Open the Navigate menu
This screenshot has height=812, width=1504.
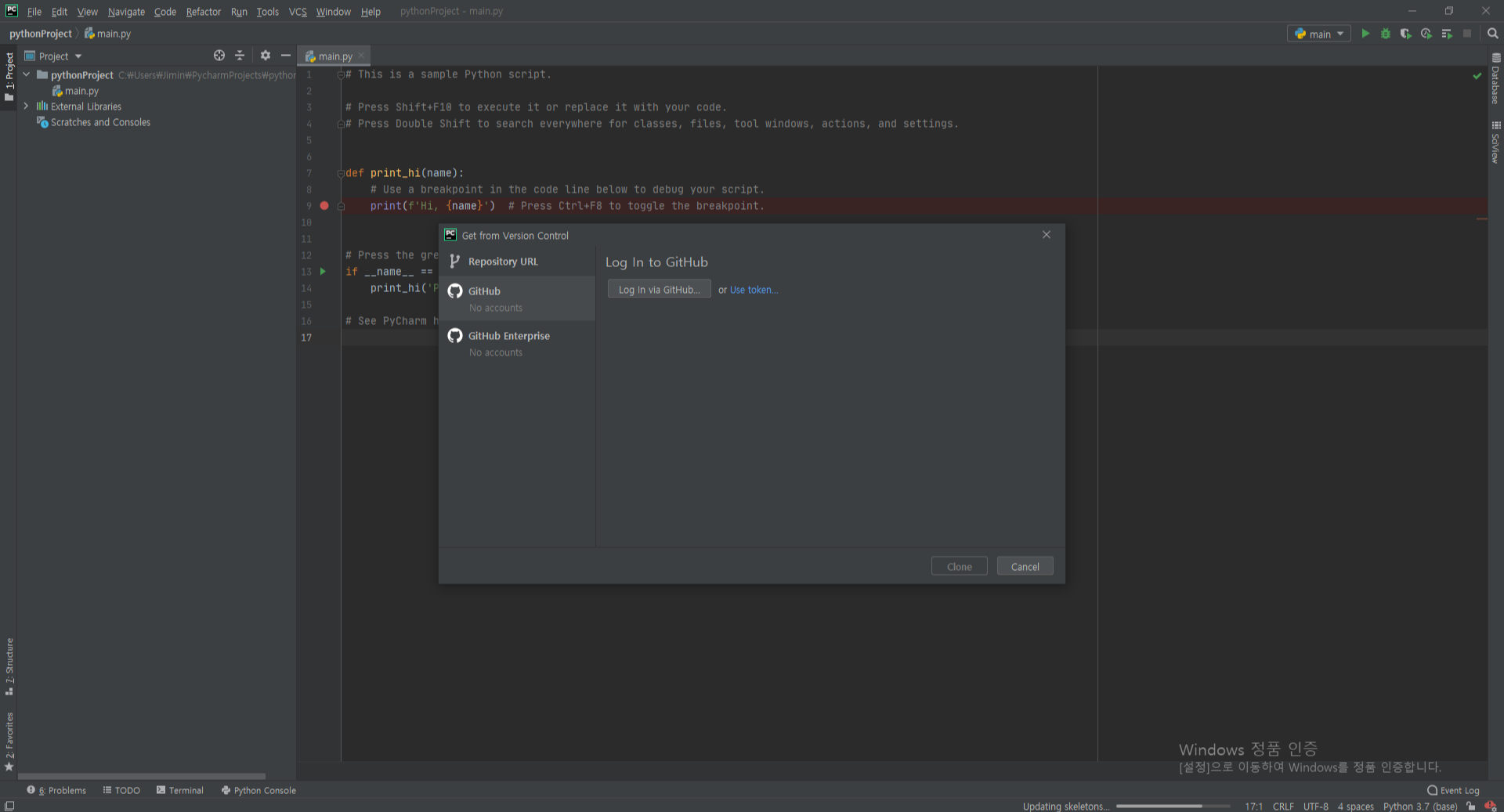pyautogui.click(x=126, y=12)
